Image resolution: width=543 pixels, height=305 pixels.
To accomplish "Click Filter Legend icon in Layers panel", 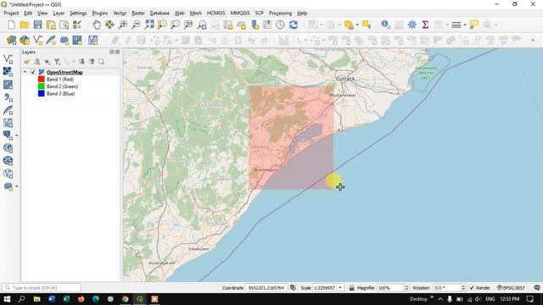I will click(x=57, y=62).
